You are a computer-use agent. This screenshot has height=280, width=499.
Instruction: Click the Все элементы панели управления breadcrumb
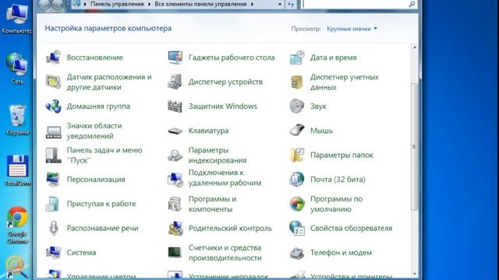click(x=200, y=4)
